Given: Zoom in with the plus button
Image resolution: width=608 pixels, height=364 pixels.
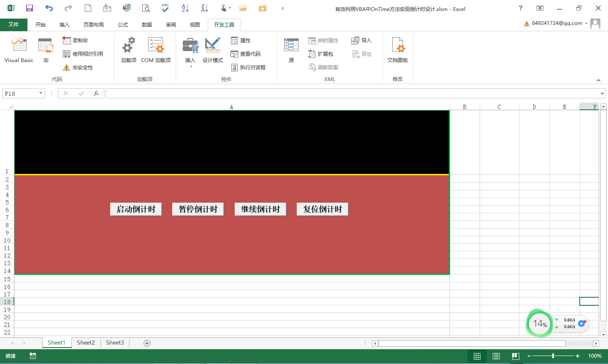Looking at the screenshot, I should [578, 356].
